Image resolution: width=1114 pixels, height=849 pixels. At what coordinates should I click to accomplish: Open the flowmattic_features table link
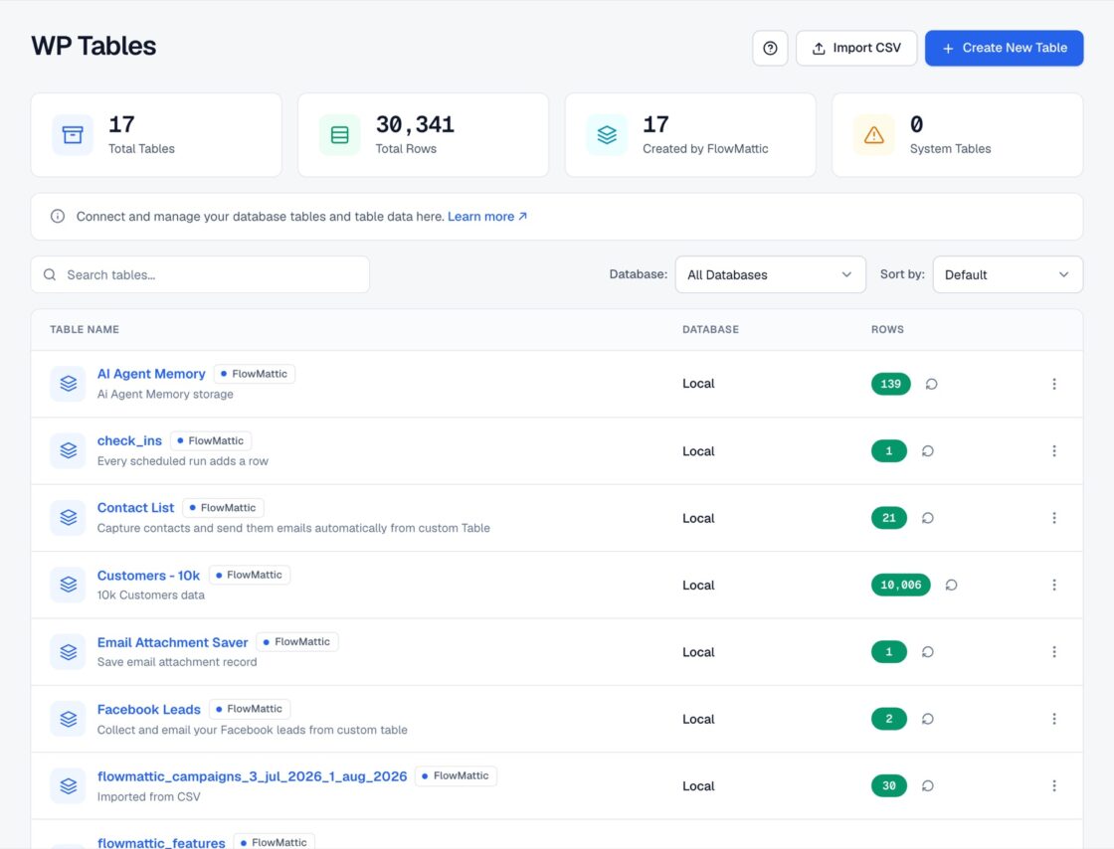pos(161,843)
